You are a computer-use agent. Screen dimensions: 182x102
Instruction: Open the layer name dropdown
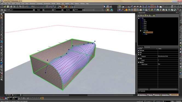(34, 10)
